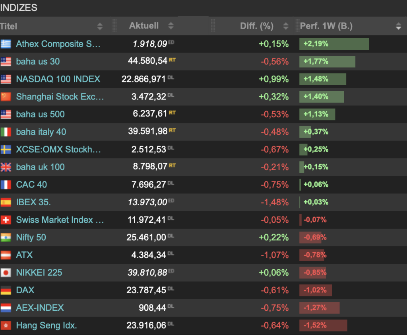
Task: Open the baha us 30 index link
Action: [x=38, y=62]
